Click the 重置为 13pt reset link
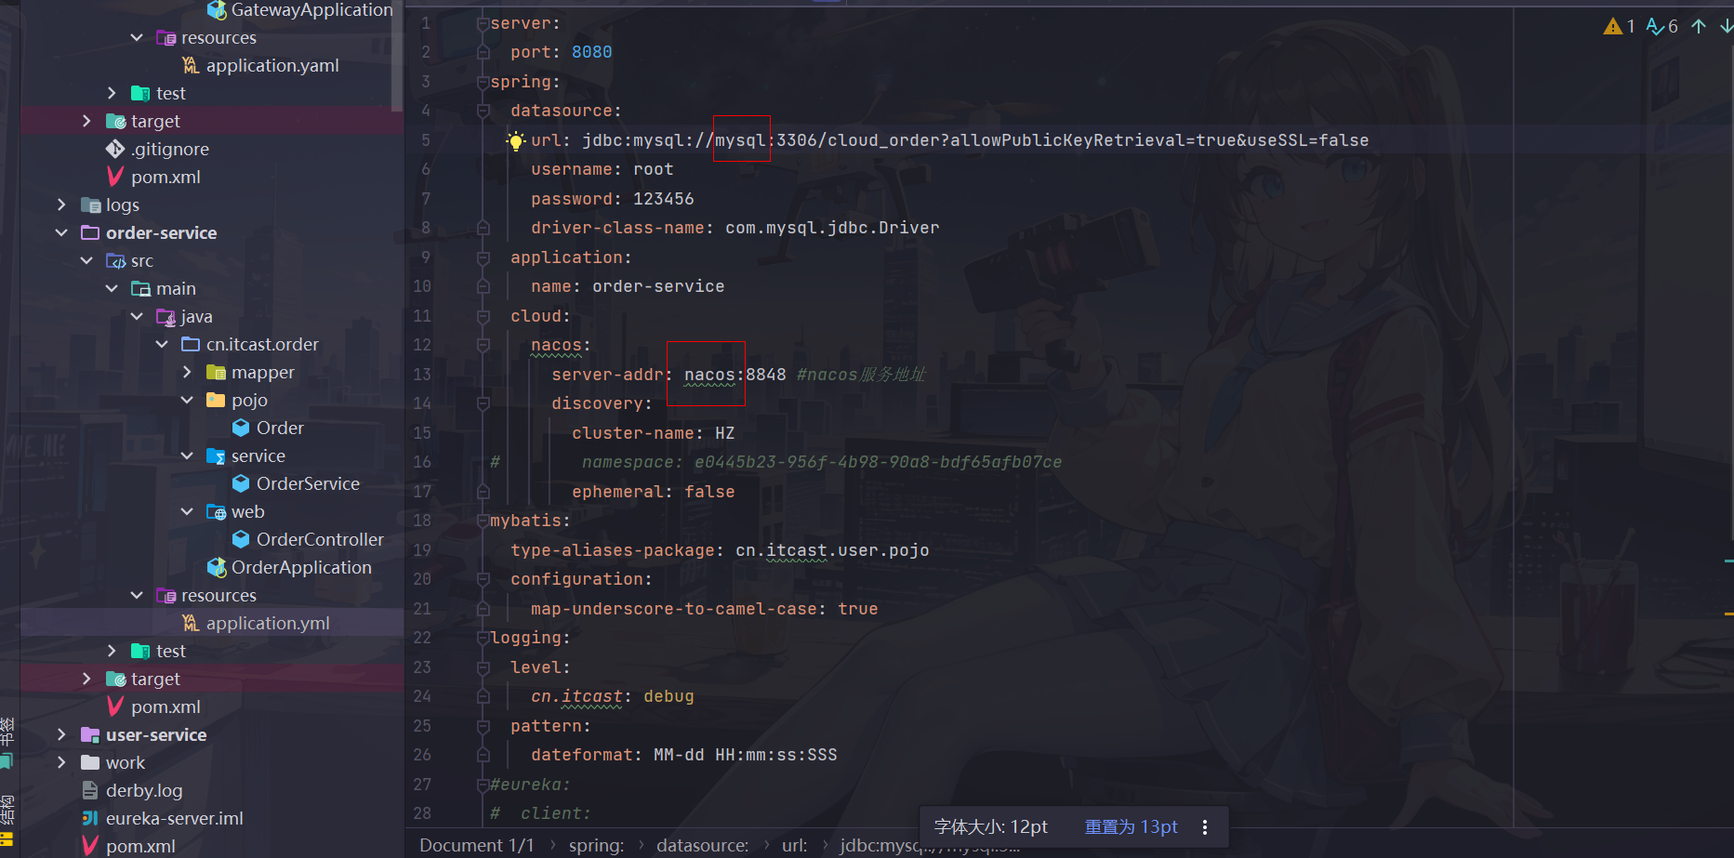This screenshot has height=858, width=1734. click(x=1131, y=827)
